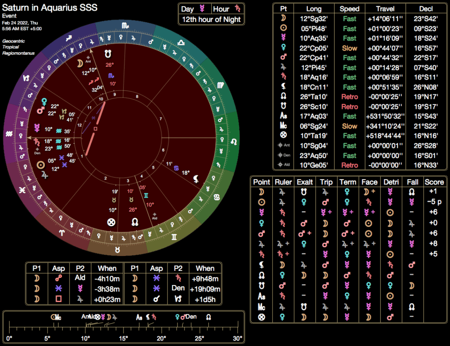The width and height of the screenshot is (450, 346).
Task: Select the Libra glyph on the zodiac ring
Action: (181, 43)
